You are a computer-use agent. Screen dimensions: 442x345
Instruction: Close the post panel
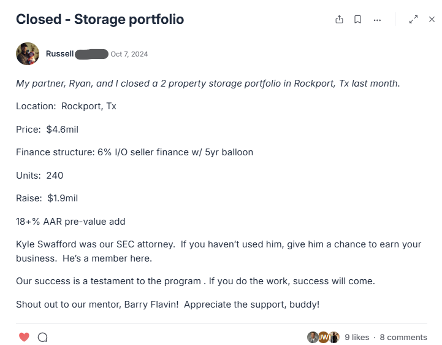[x=432, y=20]
